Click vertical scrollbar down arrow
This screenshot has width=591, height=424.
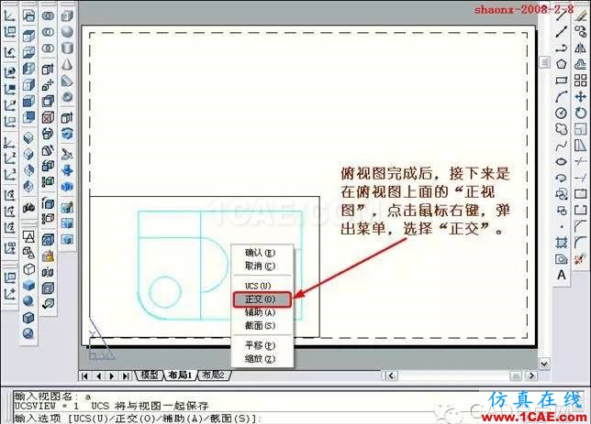point(544,364)
